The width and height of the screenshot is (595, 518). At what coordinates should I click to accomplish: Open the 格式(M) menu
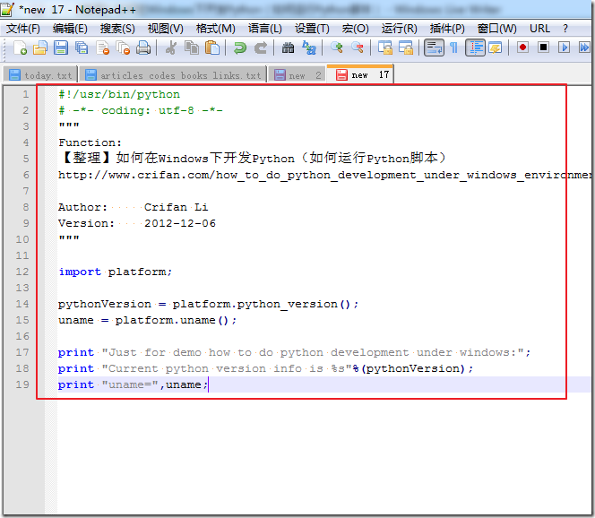[216, 29]
